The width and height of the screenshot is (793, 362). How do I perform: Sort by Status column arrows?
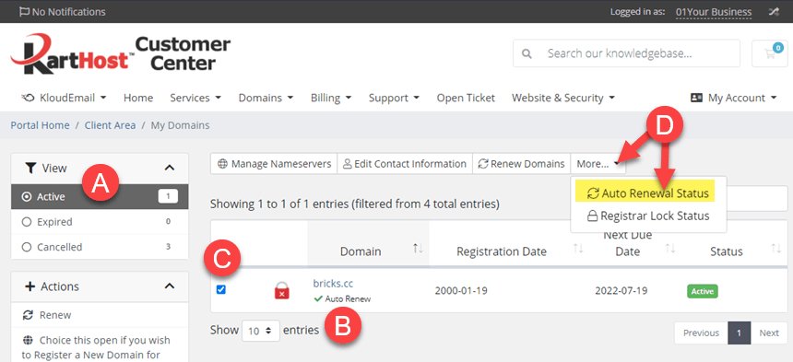(x=775, y=249)
